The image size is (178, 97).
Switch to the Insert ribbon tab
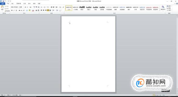(13, 4)
